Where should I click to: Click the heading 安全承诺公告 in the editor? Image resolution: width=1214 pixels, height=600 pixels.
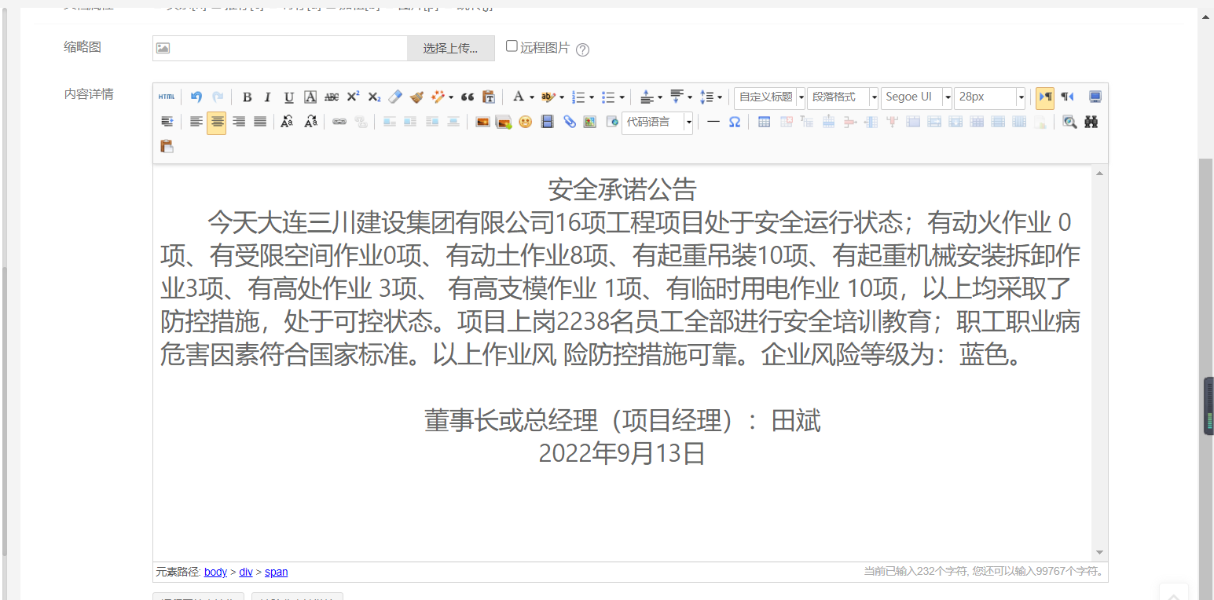tap(622, 189)
